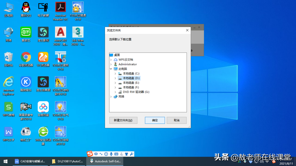Switch to CAD安装与破解 WPS taskbar item

[x=30, y=161]
